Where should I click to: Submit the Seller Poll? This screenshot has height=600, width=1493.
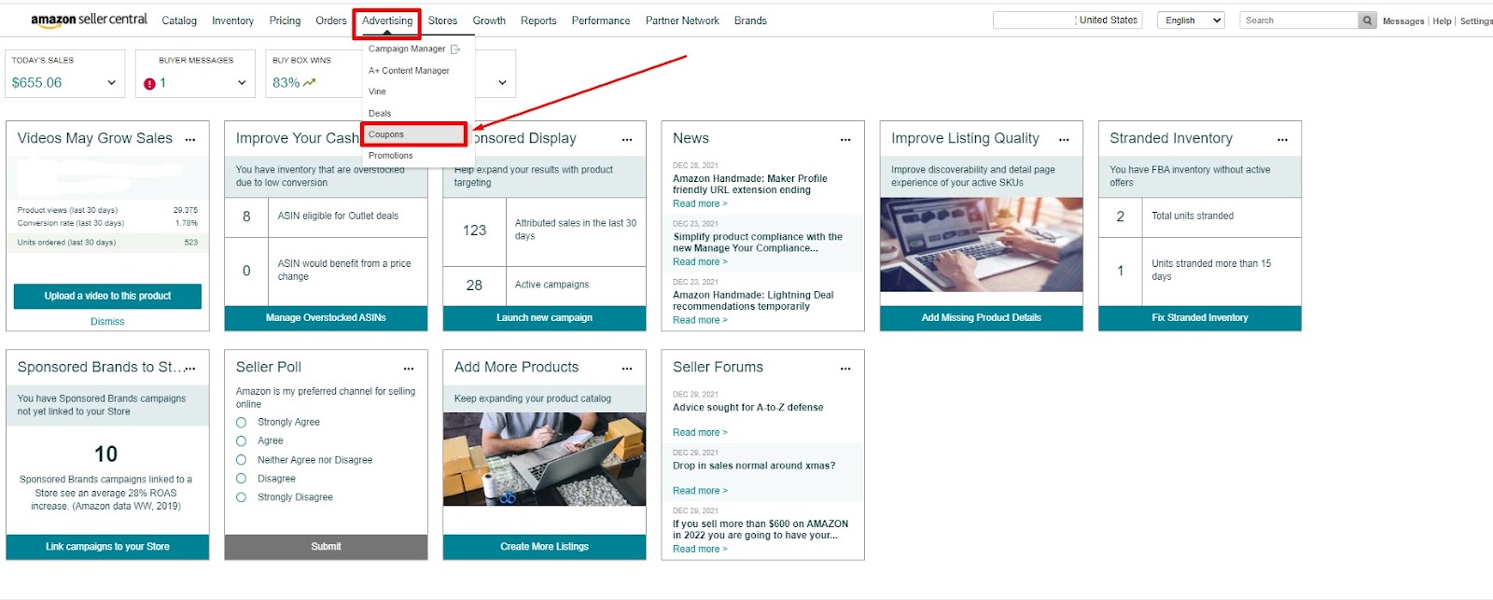[x=326, y=547]
